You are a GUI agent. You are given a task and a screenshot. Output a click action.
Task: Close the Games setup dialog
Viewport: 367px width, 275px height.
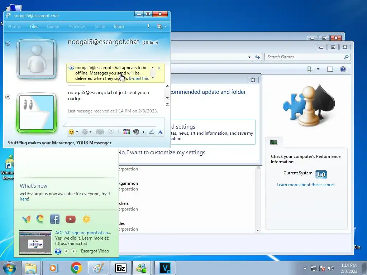point(253,80)
